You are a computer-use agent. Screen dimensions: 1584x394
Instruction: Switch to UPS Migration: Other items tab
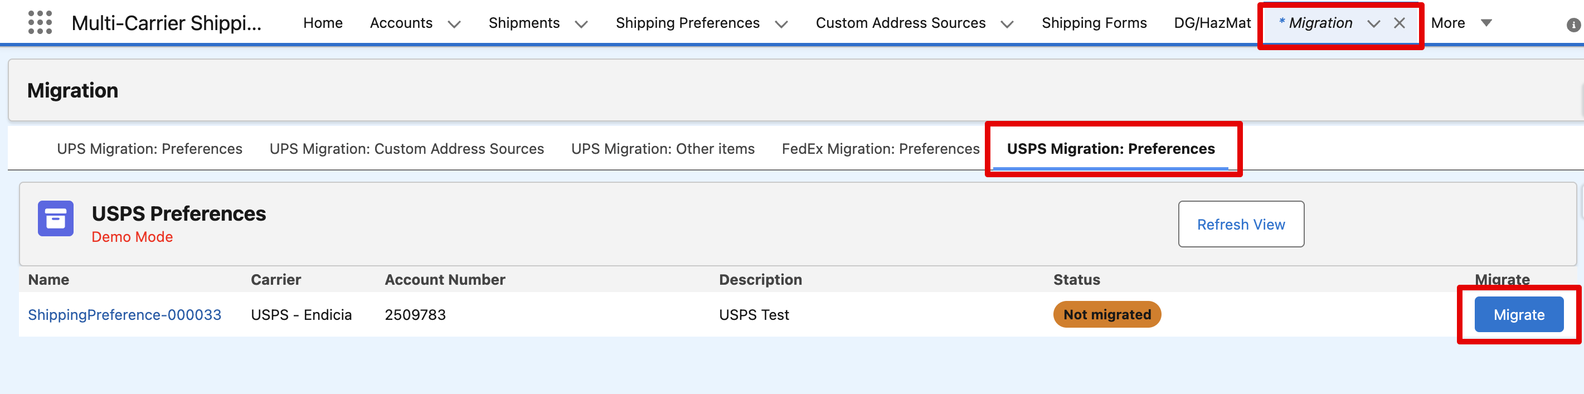[663, 149]
